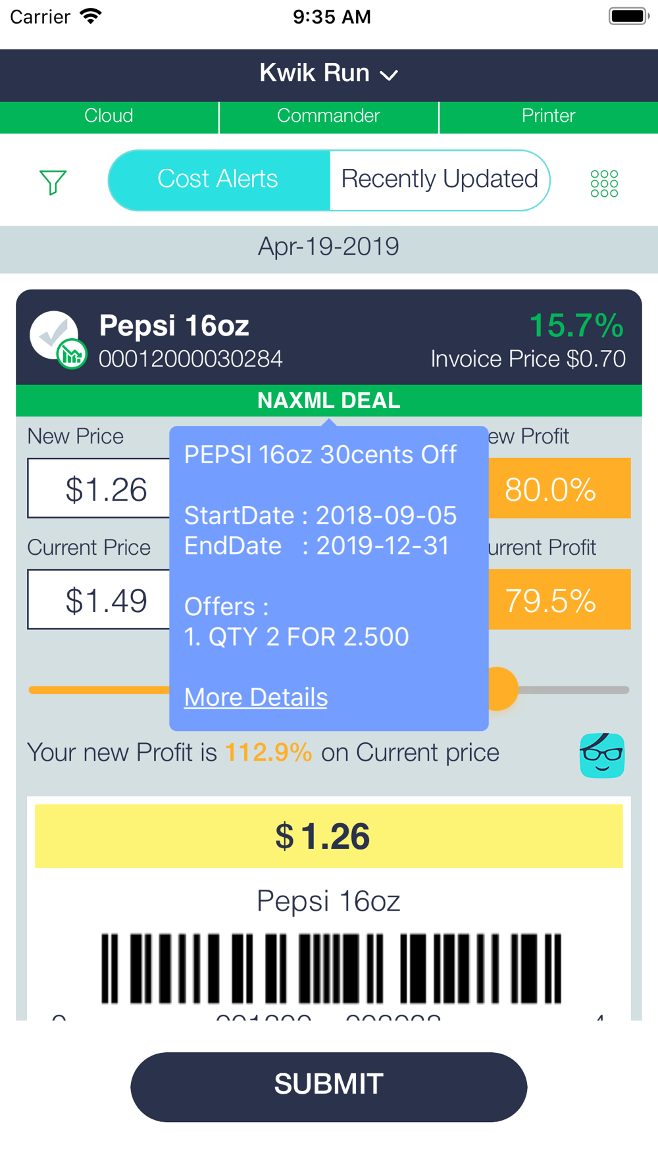Select the Recently Updated segment
The image size is (658, 1170).
440,180
